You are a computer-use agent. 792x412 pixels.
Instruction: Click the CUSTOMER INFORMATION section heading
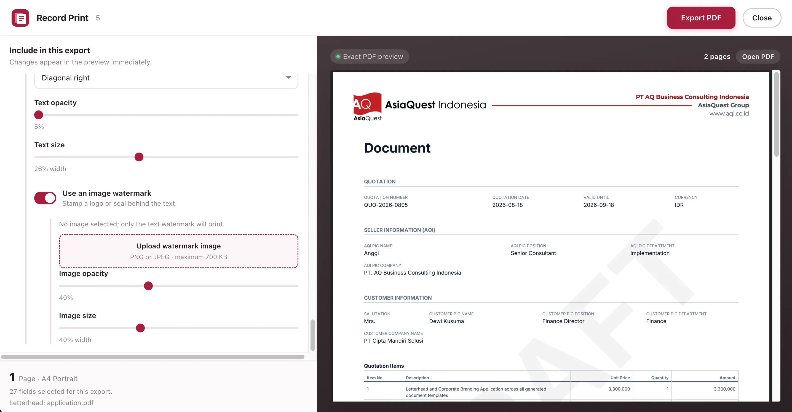(398, 298)
